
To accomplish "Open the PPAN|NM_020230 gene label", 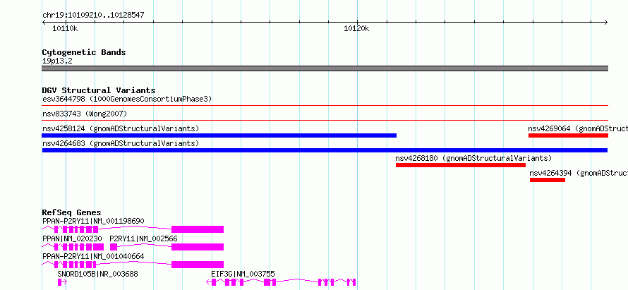I will [72, 238].
